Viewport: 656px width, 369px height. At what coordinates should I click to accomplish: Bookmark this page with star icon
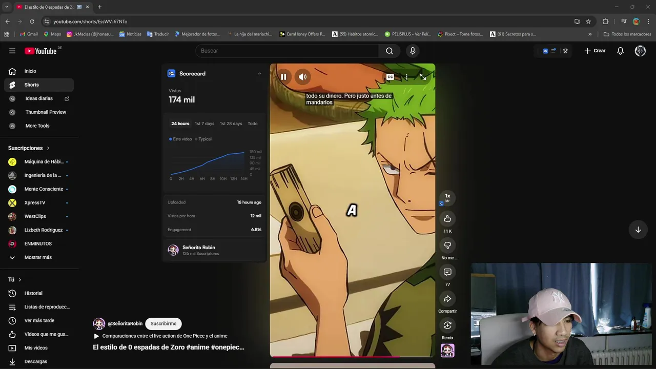(x=588, y=22)
